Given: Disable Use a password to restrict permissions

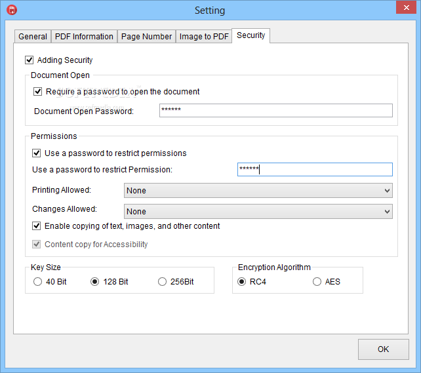Looking at the screenshot, I should coord(36,153).
